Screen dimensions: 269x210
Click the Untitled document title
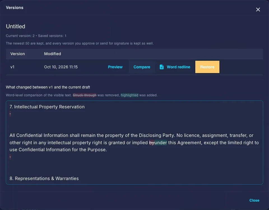[15, 26]
